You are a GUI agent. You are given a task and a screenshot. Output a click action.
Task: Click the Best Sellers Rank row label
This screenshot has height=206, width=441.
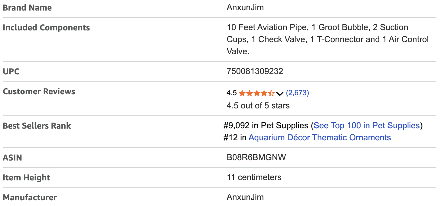37,126
